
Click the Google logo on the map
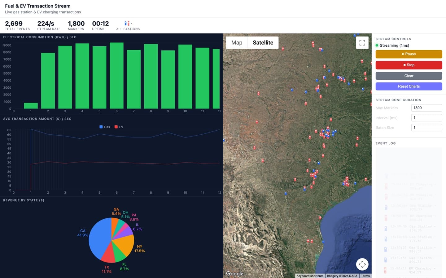(x=234, y=273)
